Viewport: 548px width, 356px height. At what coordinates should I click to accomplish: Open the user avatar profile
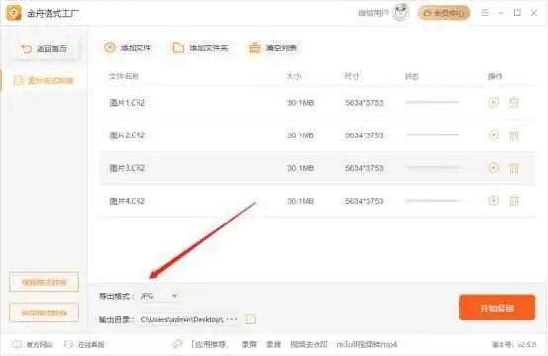point(401,13)
